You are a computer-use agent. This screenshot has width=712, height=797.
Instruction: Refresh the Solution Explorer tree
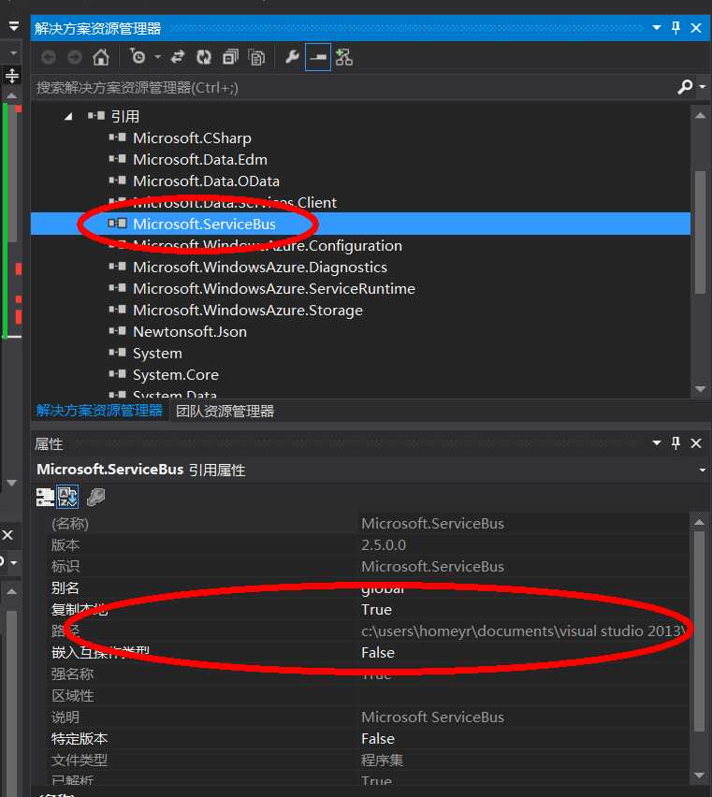(204, 57)
